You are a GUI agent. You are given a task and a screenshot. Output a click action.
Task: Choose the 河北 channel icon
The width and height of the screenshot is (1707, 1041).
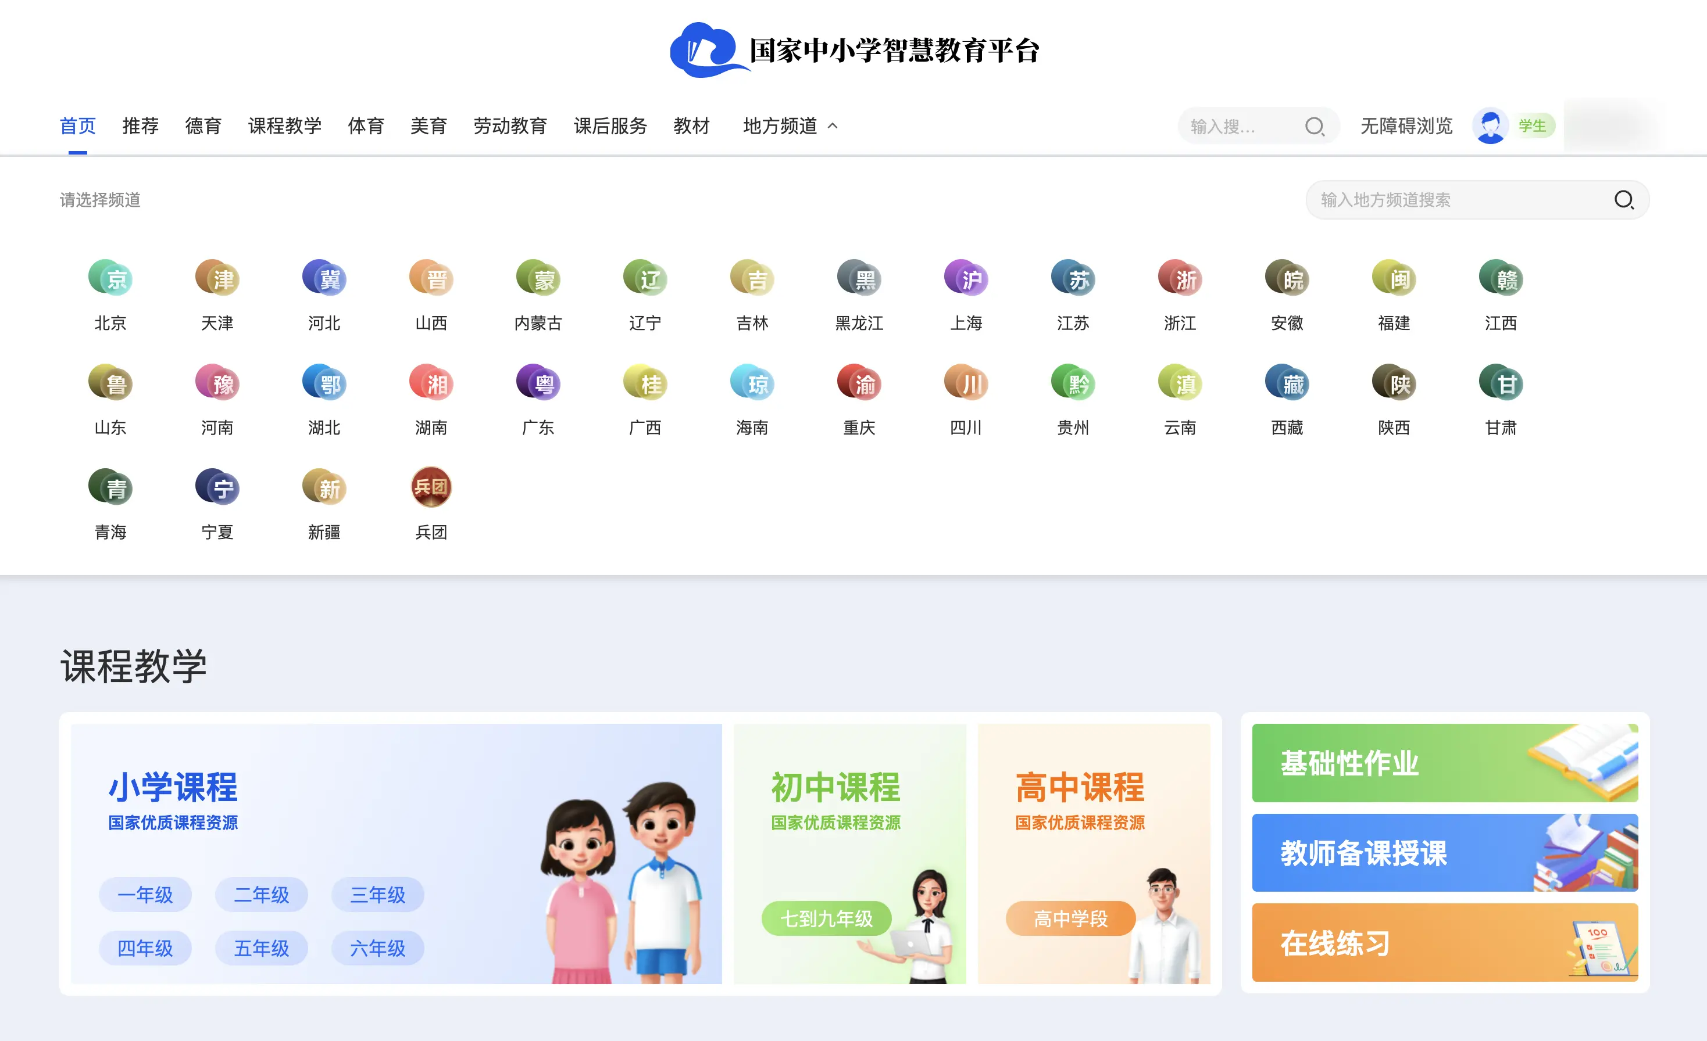(x=324, y=278)
